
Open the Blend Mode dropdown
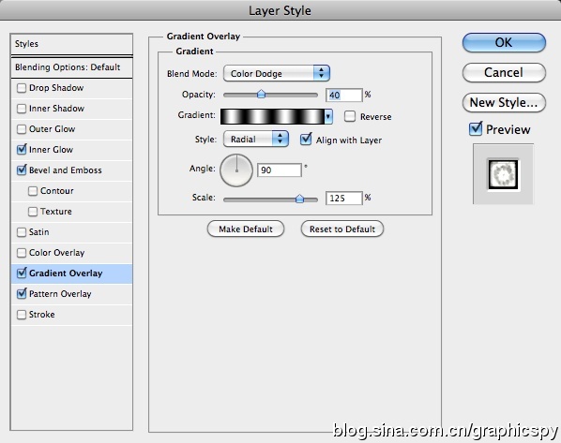click(x=276, y=73)
